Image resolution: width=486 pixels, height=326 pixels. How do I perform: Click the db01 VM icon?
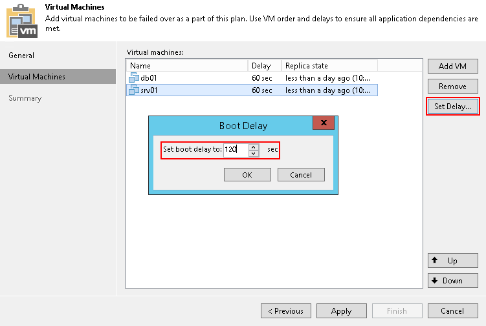tap(135, 78)
